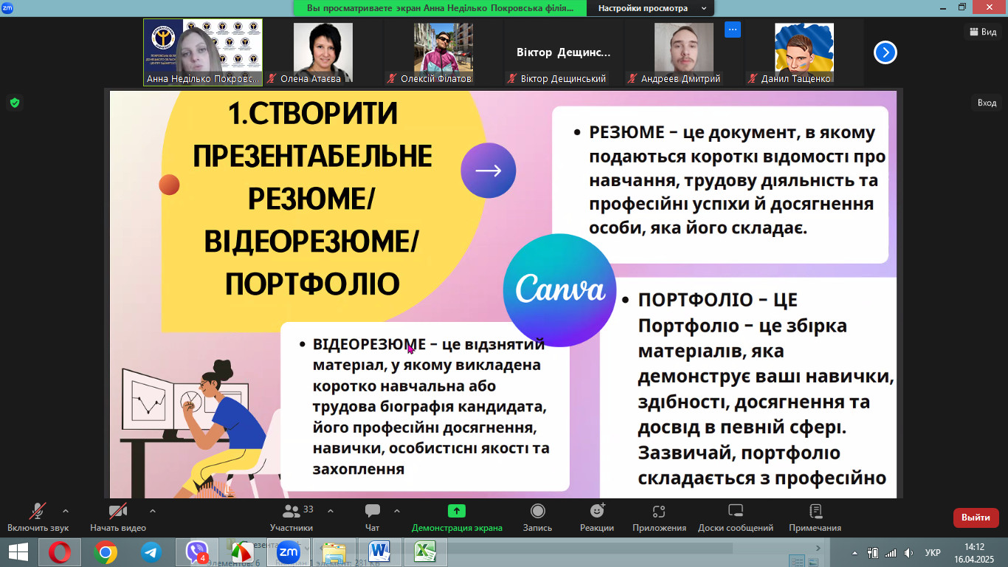Show hidden tray icons arrow
Viewport: 1008px width, 567px height.
click(855, 552)
